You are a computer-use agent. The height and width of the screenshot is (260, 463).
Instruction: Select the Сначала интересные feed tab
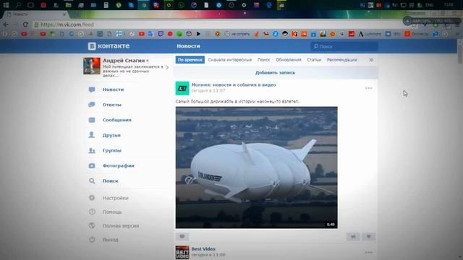click(230, 60)
